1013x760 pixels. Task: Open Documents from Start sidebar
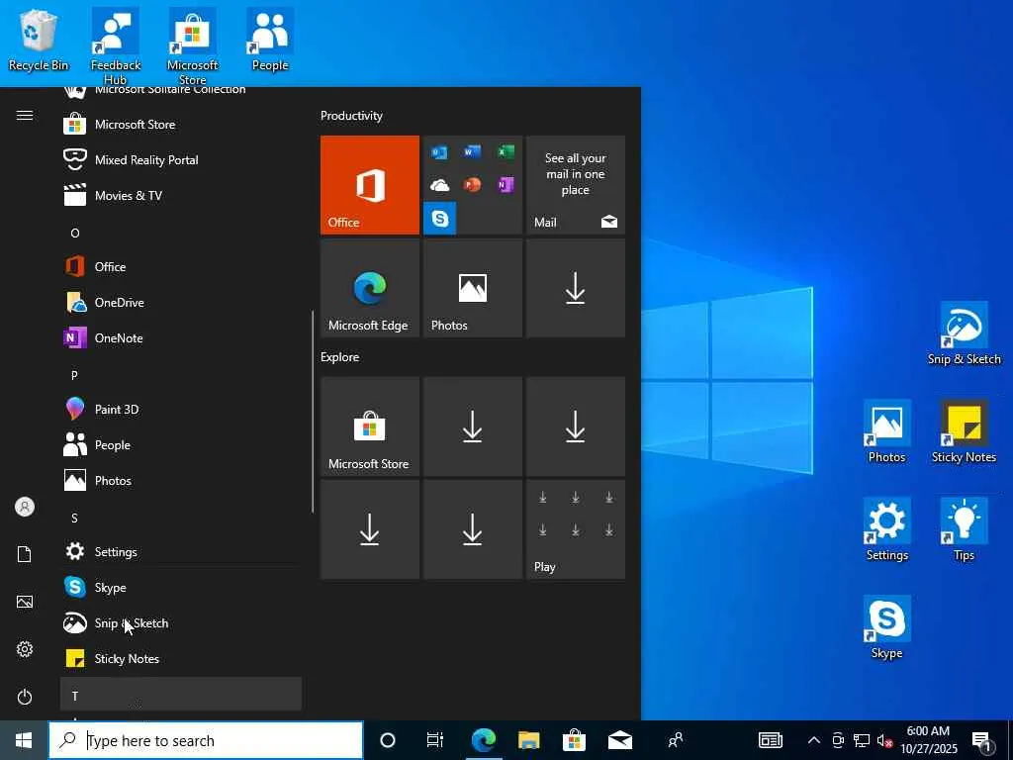pos(25,554)
